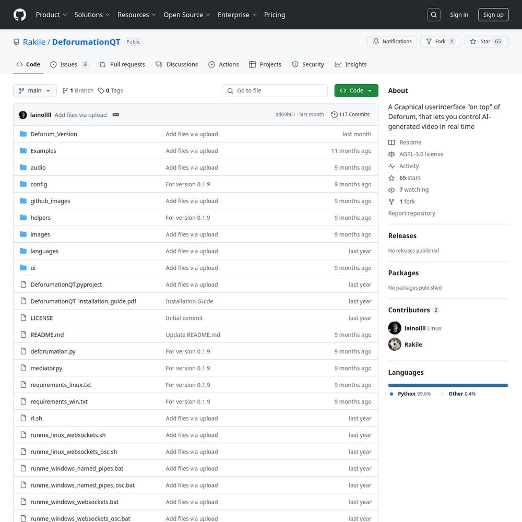The image size is (522, 522).
Task: Open the Pull requests tab
Action: [x=122, y=64]
